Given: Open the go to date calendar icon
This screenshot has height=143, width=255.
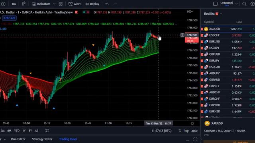Looking at the screenshot, I should 47,131.
